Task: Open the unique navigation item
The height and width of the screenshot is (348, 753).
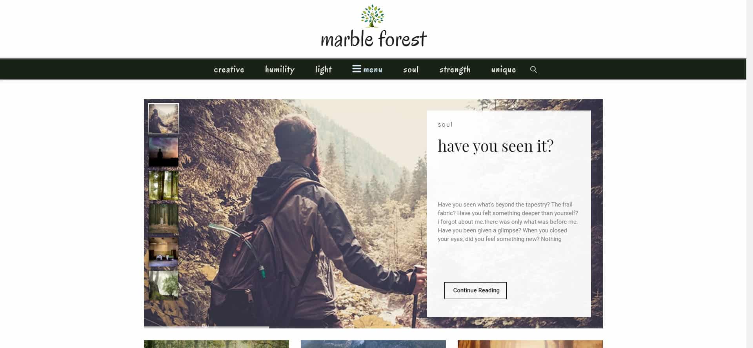Action: coord(504,70)
